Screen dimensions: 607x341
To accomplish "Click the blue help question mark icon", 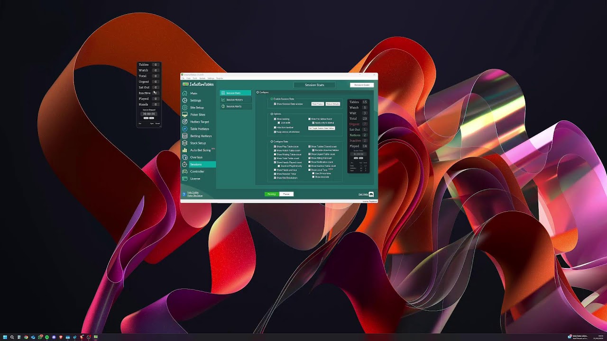I will pyautogui.click(x=184, y=194).
